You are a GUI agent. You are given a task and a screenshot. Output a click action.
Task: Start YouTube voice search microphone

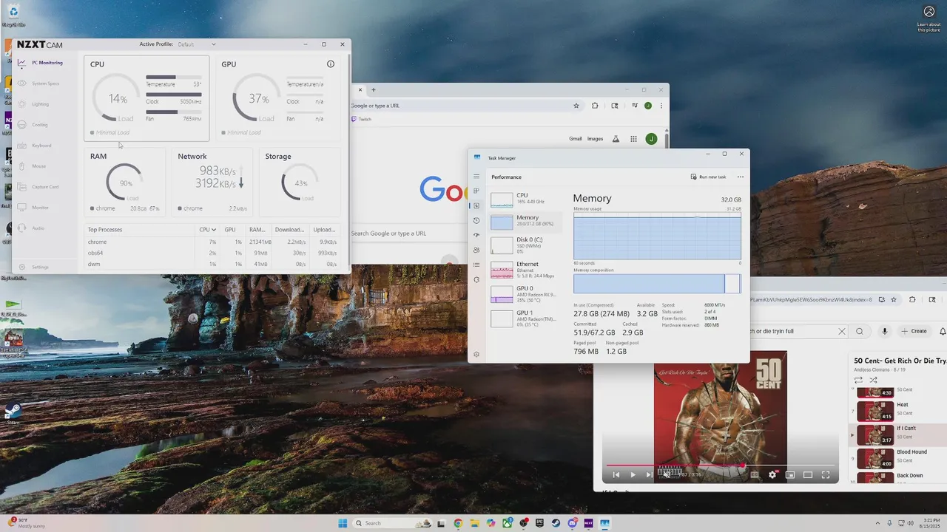tap(884, 332)
